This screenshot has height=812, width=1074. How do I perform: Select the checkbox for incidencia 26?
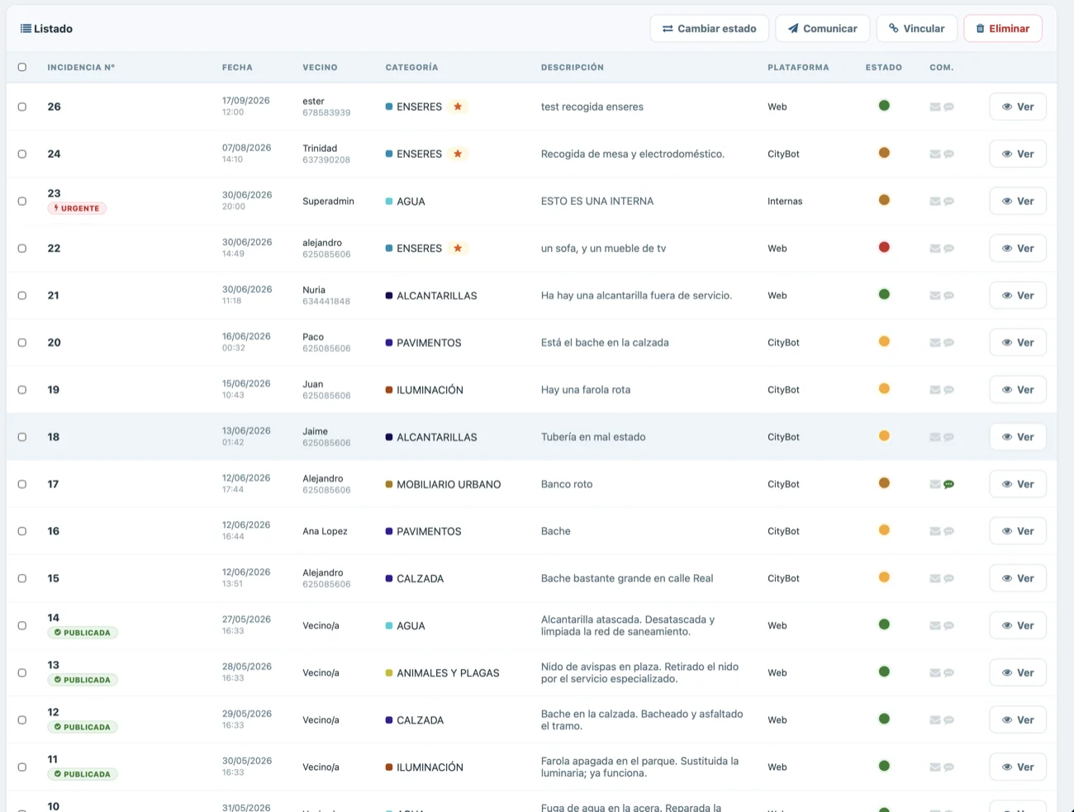point(22,107)
